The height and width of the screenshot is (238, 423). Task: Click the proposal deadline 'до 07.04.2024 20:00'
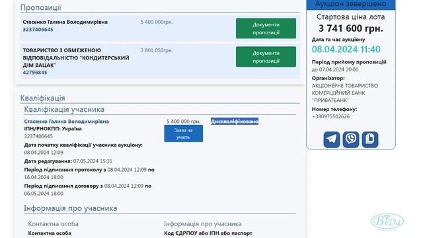tap(335, 69)
